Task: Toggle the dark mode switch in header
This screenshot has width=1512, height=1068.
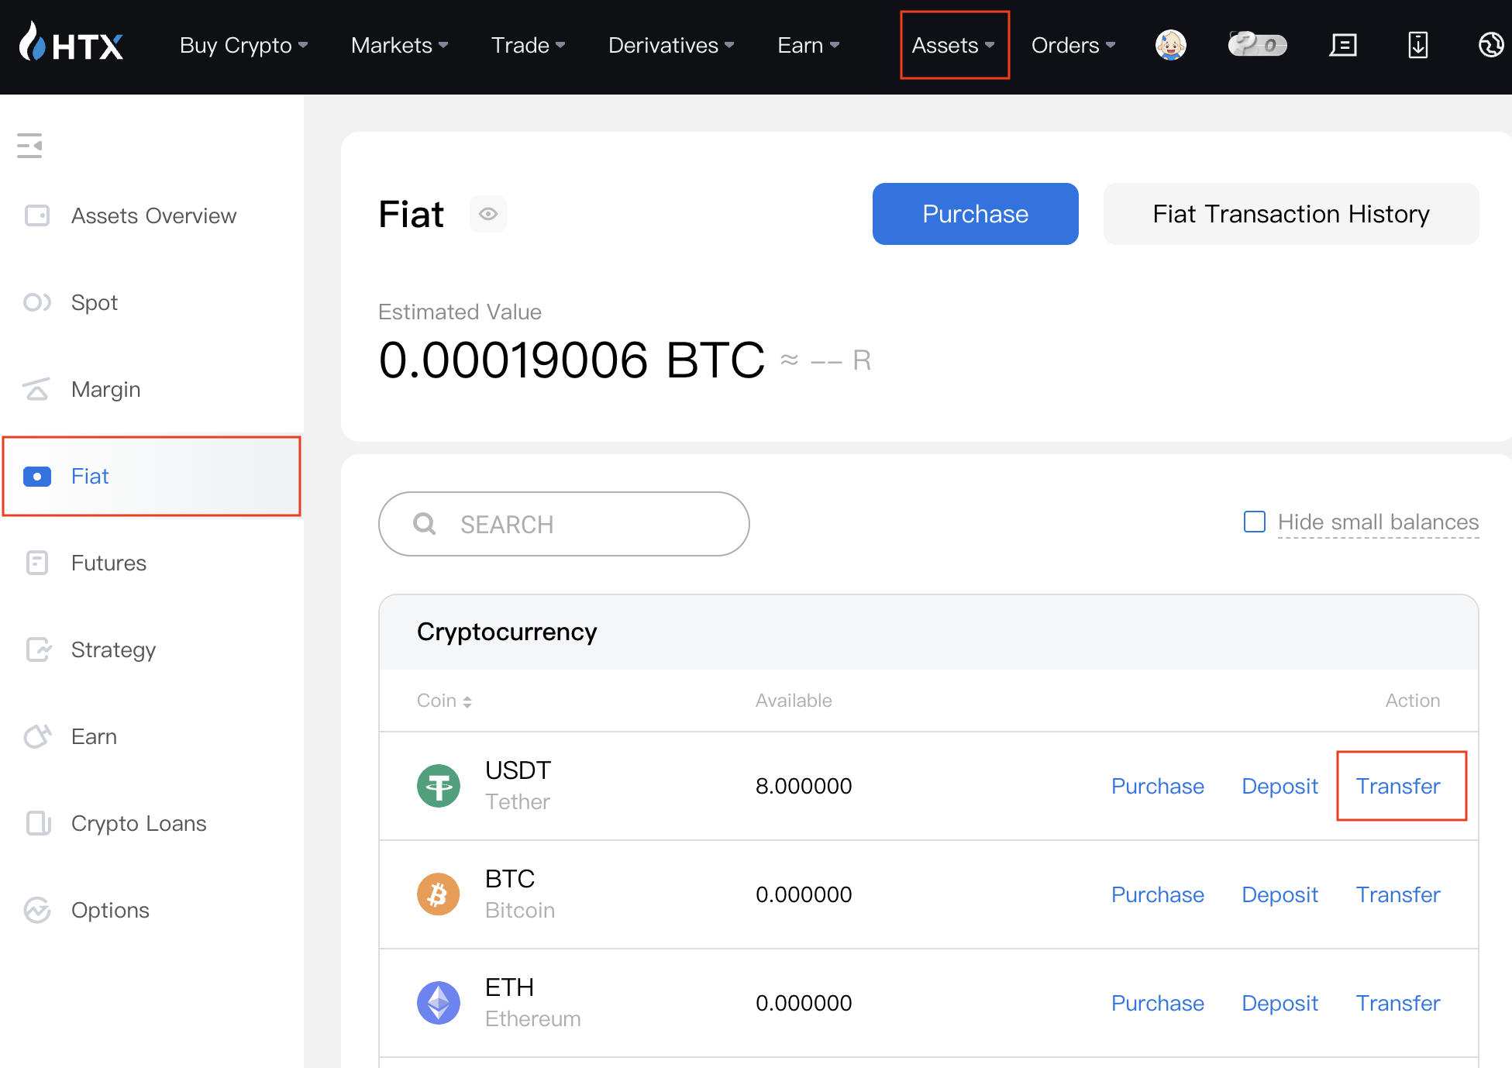Action: coord(1258,44)
